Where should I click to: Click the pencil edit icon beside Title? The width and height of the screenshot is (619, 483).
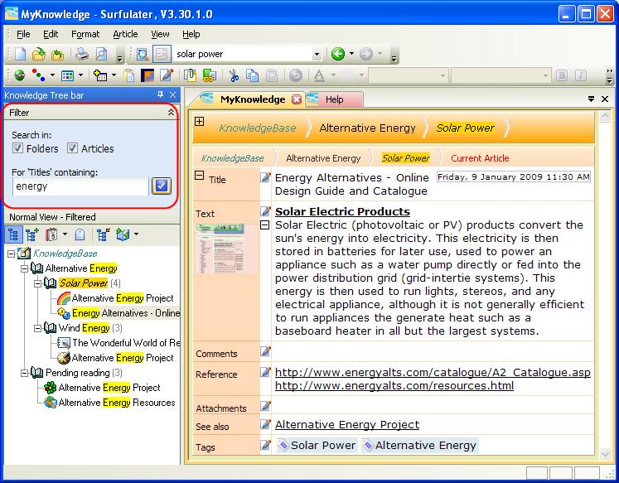point(266,177)
